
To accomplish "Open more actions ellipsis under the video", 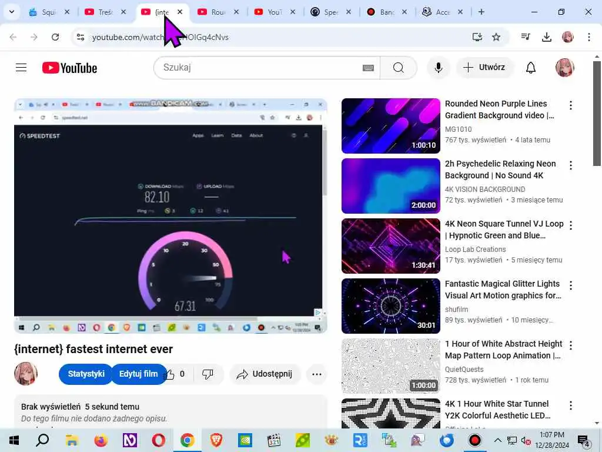I will pos(316,374).
